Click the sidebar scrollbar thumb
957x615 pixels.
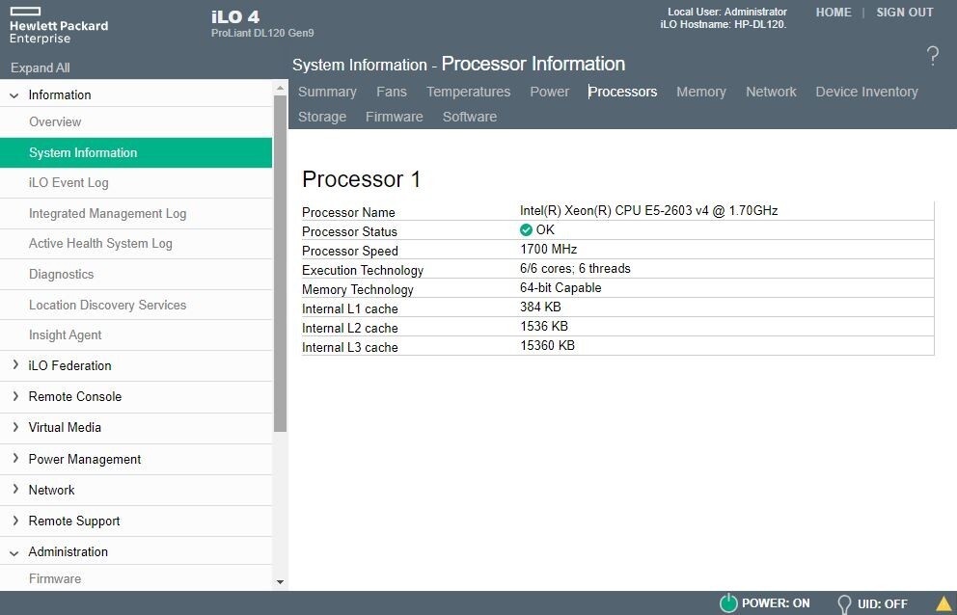click(280, 263)
